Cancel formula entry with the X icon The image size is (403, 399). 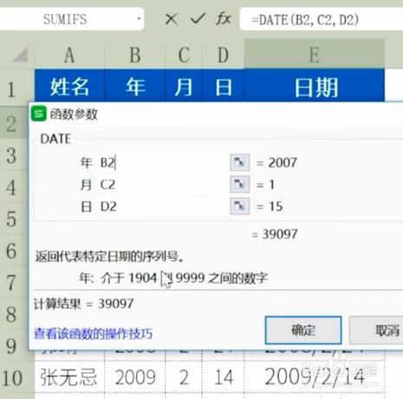(172, 20)
